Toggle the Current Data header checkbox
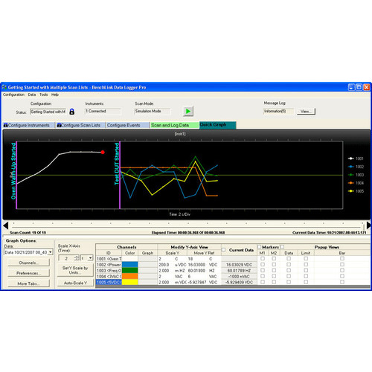 (223, 250)
